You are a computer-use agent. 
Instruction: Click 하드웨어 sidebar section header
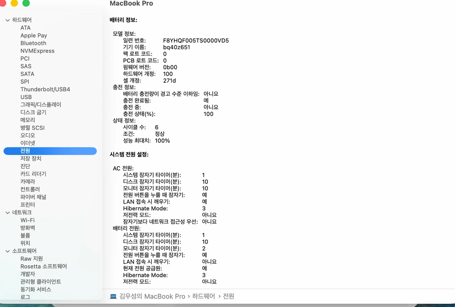pos(22,20)
